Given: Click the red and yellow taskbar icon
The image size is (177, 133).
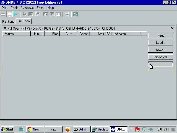Looking at the screenshot, I should [x=67, y=129].
